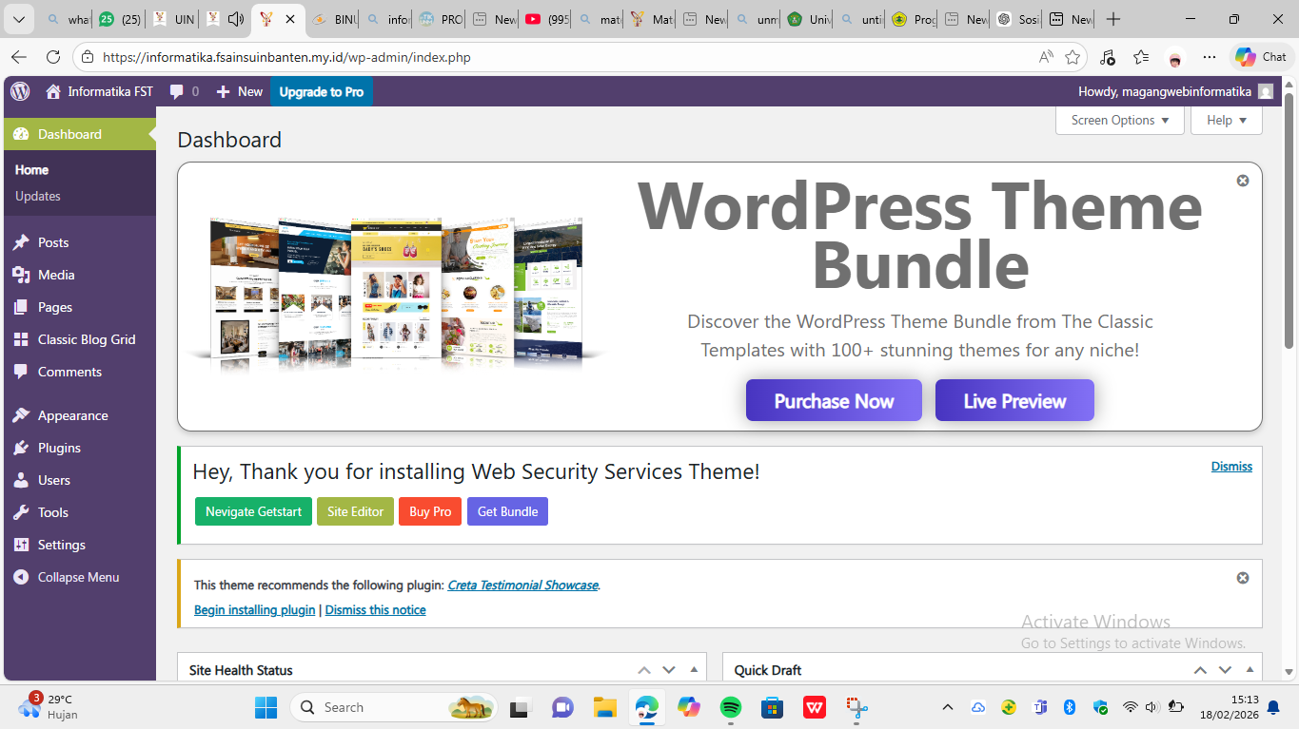The image size is (1299, 729).
Task: Open the browser Favorites list icon
Action: (1141, 57)
